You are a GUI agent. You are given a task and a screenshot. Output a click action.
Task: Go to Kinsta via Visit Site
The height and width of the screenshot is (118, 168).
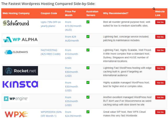[160, 83]
